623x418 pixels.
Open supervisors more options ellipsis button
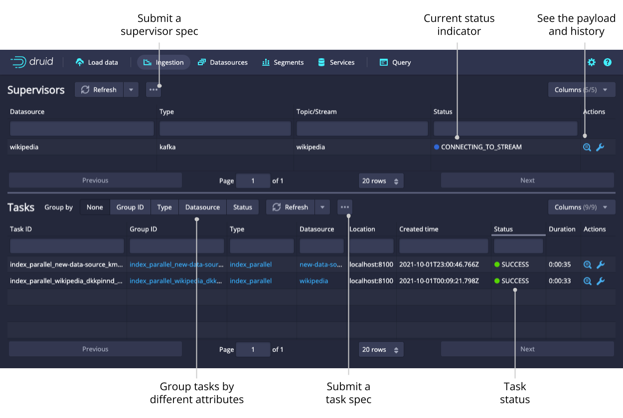pos(154,90)
